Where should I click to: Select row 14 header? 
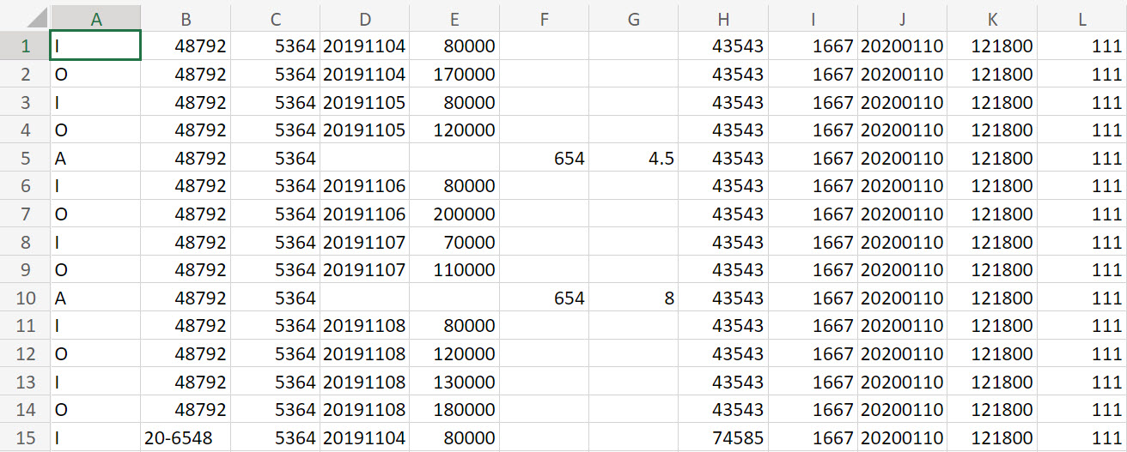pyautogui.click(x=26, y=409)
